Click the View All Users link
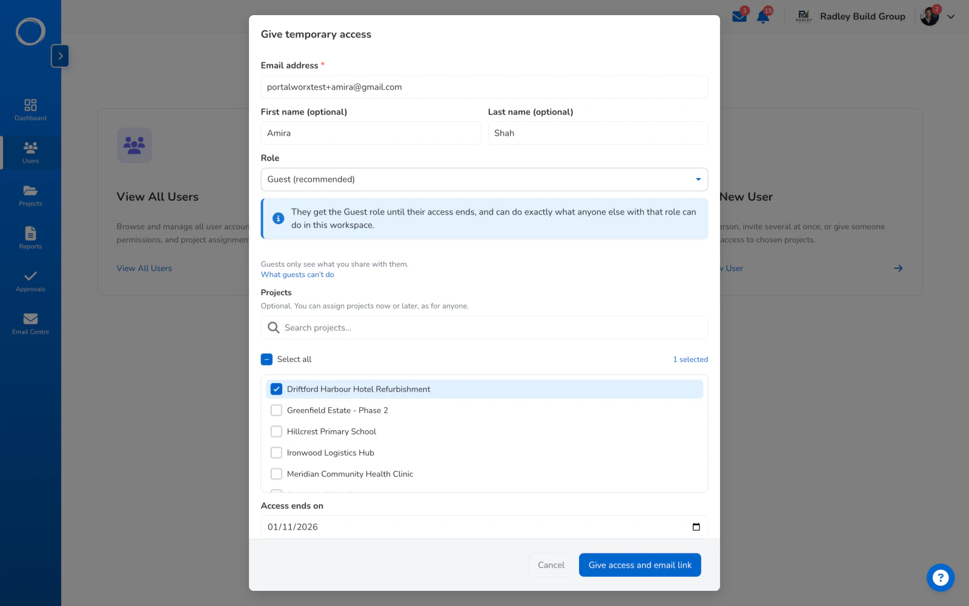Viewport: 969px width, 606px height. tap(144, 268)
